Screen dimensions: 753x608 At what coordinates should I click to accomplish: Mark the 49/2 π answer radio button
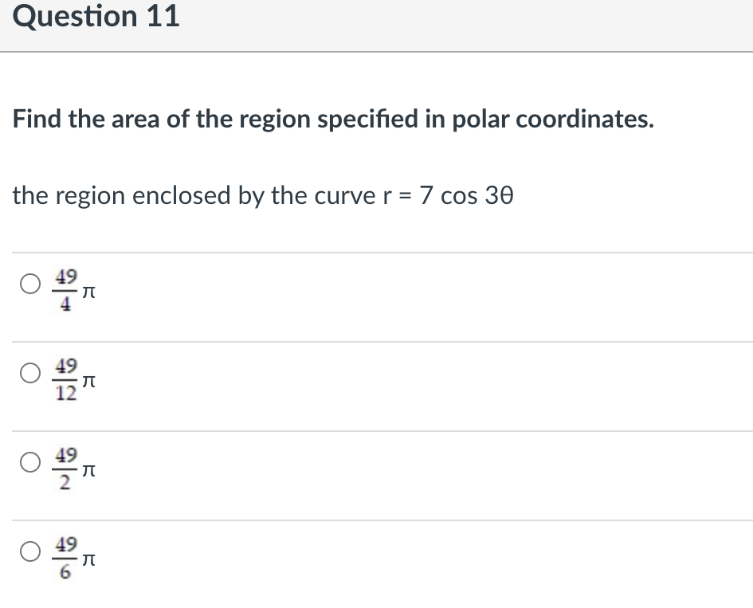pyautogui.click(x=30, y=462)
